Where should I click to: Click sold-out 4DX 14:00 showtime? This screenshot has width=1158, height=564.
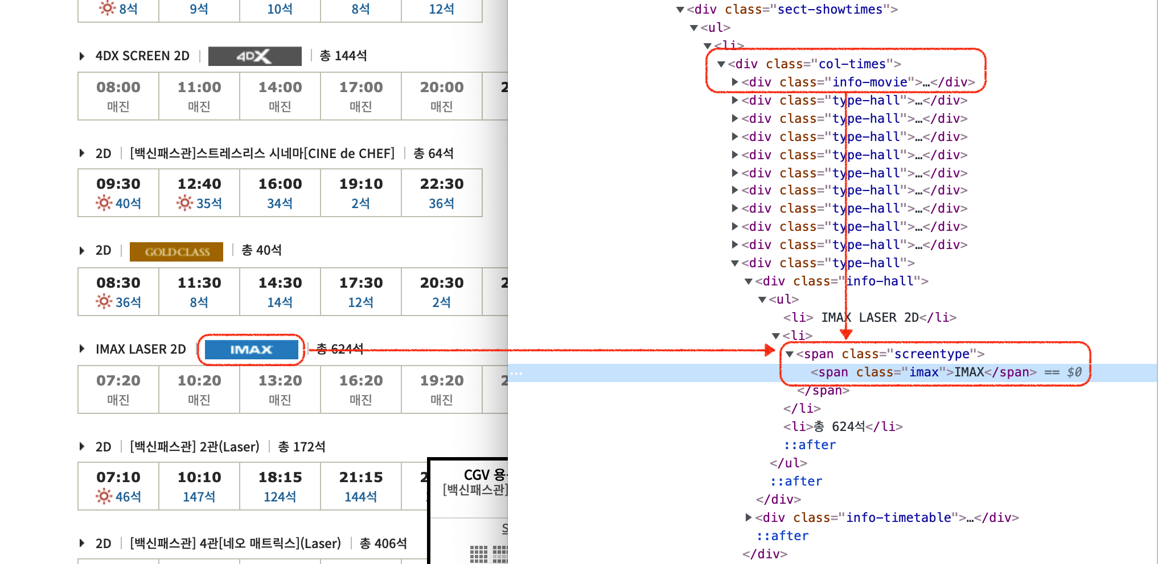point(280,96)
